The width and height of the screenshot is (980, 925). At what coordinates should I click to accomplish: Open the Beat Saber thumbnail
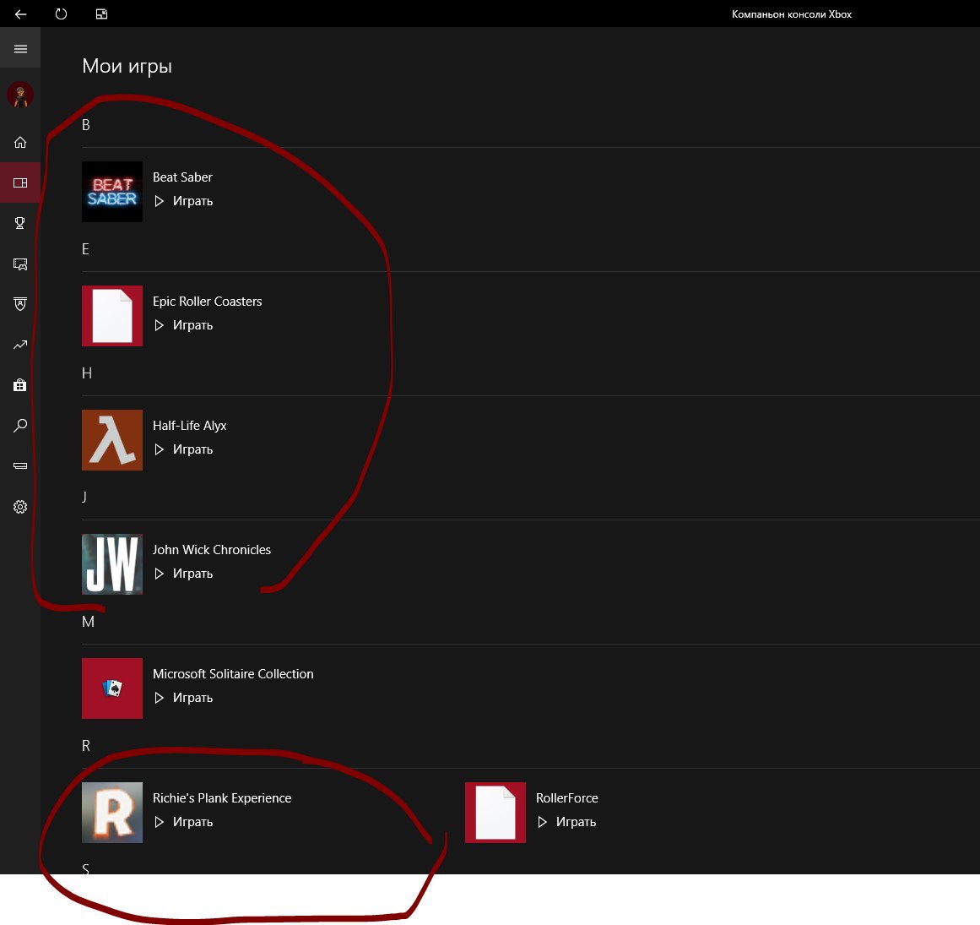[112, 192]
